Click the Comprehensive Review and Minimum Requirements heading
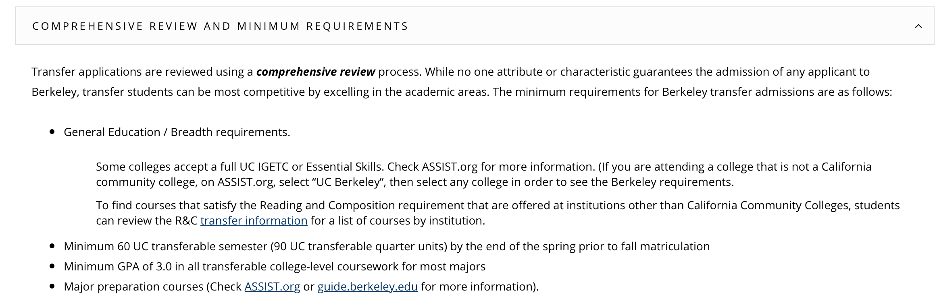The height and width of the screenshot is (305, 937). point(221,26)
